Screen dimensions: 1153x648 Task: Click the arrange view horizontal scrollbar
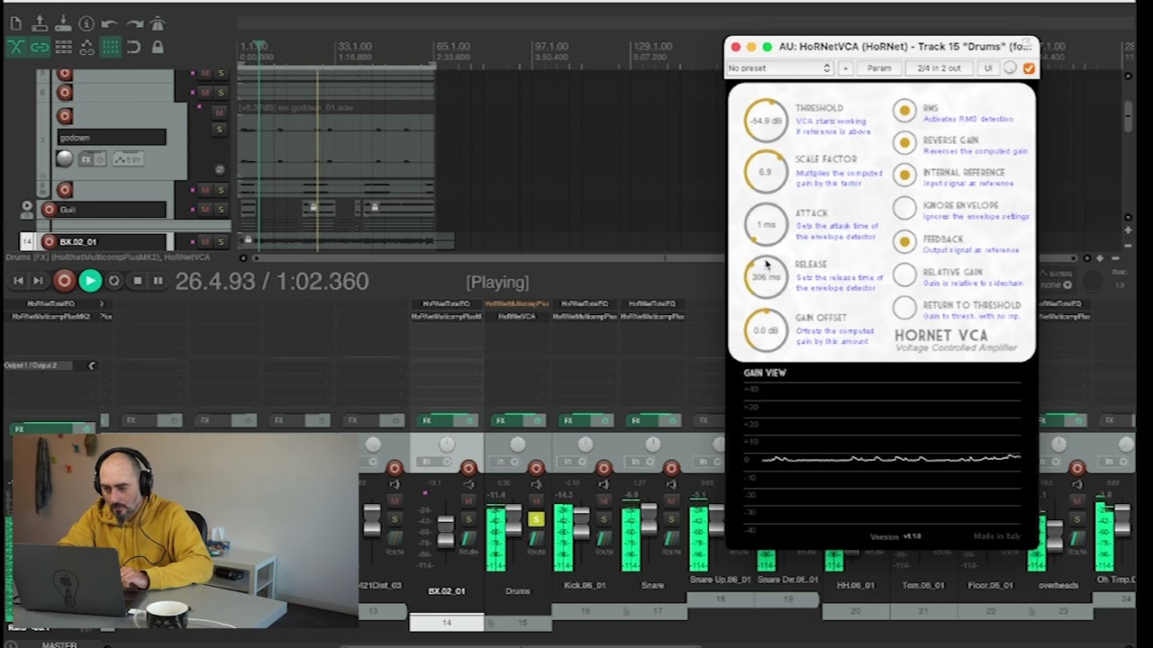click(667, 258)
